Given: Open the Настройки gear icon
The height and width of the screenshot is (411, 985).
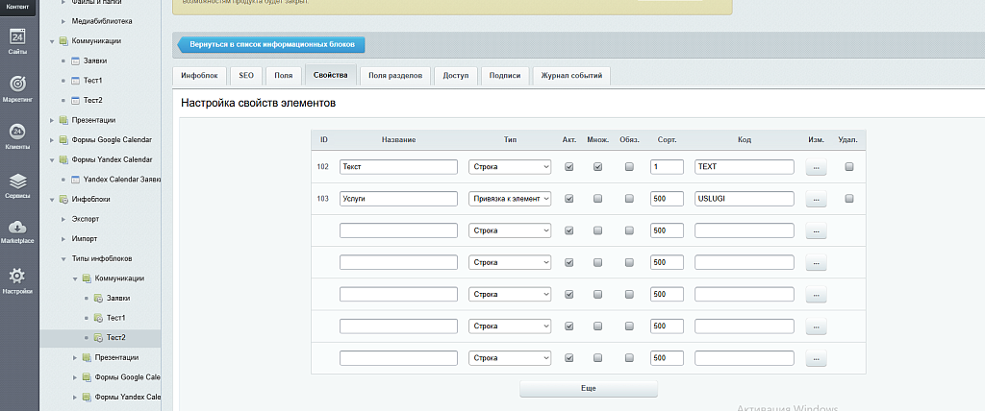Looking at the screenshot, I should coord(16,279).
